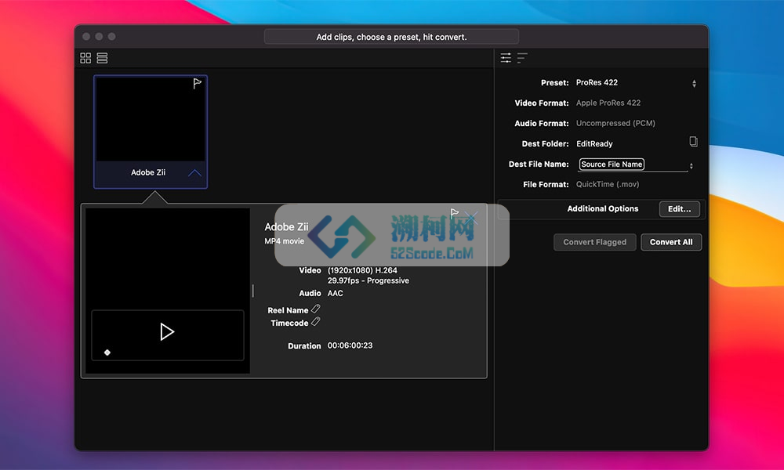Click the duration value 00:06:00:23

tap(350, 345)
